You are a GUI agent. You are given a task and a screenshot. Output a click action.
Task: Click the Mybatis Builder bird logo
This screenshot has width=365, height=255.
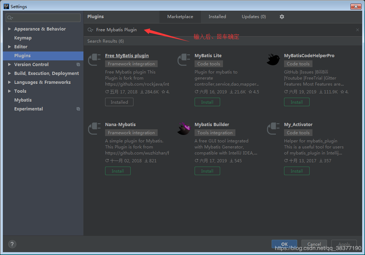click(x=184, y=129)
